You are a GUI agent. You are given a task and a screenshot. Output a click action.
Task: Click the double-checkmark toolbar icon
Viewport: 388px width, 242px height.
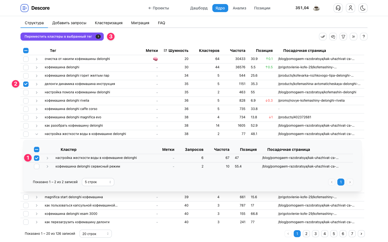coord(323,37)
